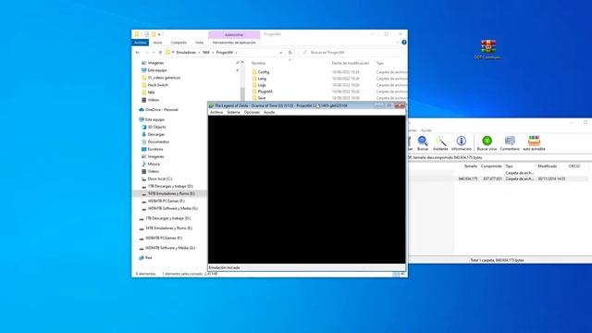Open Ayuda menu in WinRAR window
This screenshot has width=592, height=333.
[x=425, y=130]
